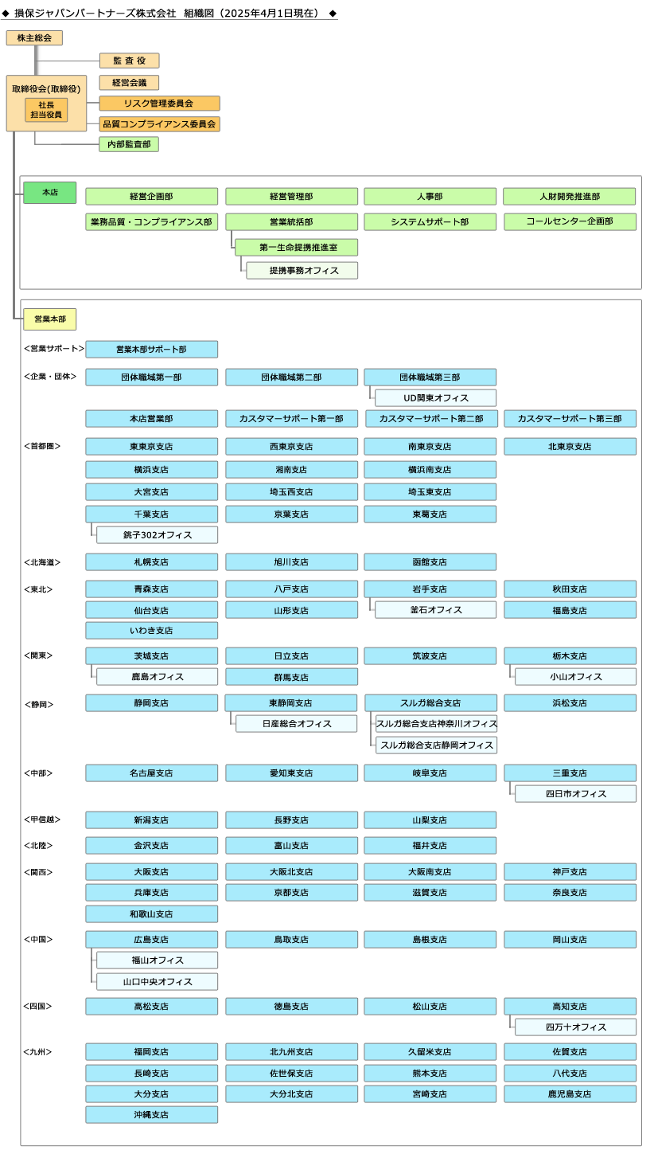Click the 営業統括部 box
Image resolution: width=654 pixels, height=1154 pixels.
(291, 222)
